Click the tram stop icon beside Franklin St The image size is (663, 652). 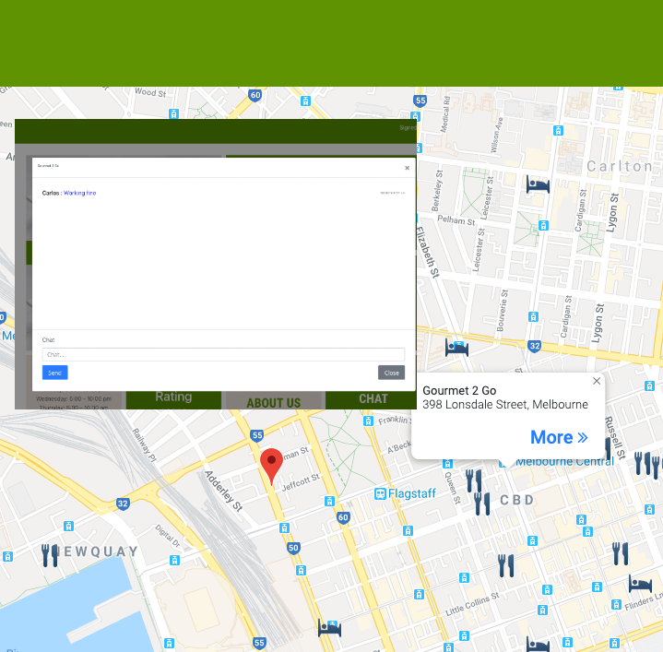(368, 421)
